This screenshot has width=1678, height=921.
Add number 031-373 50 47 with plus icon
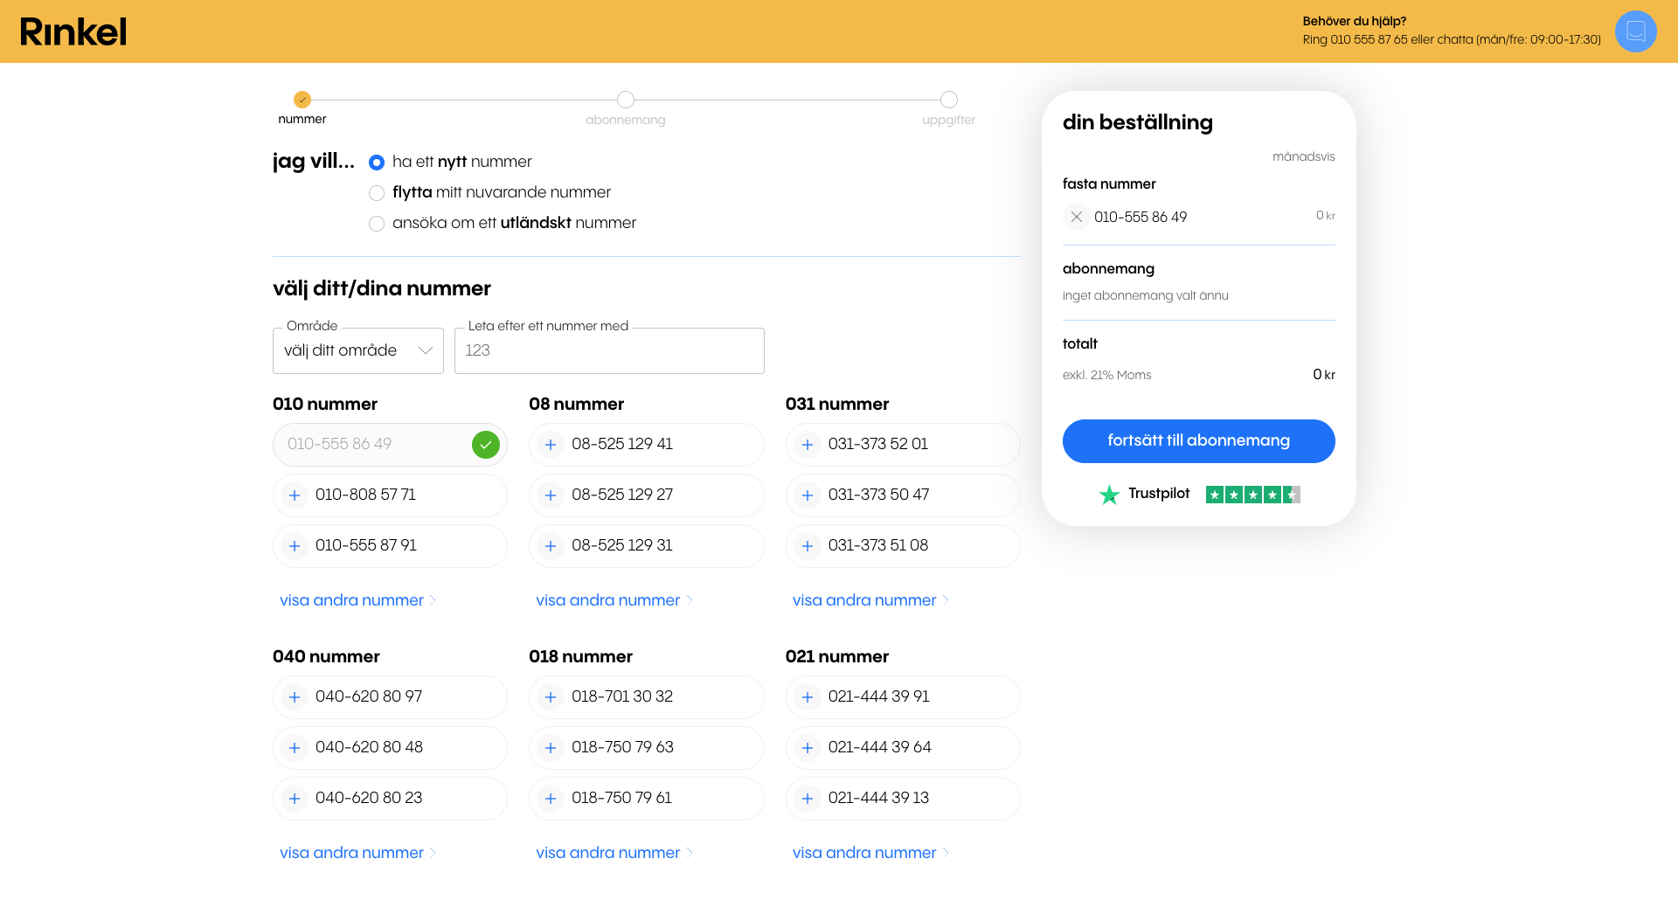808,495
